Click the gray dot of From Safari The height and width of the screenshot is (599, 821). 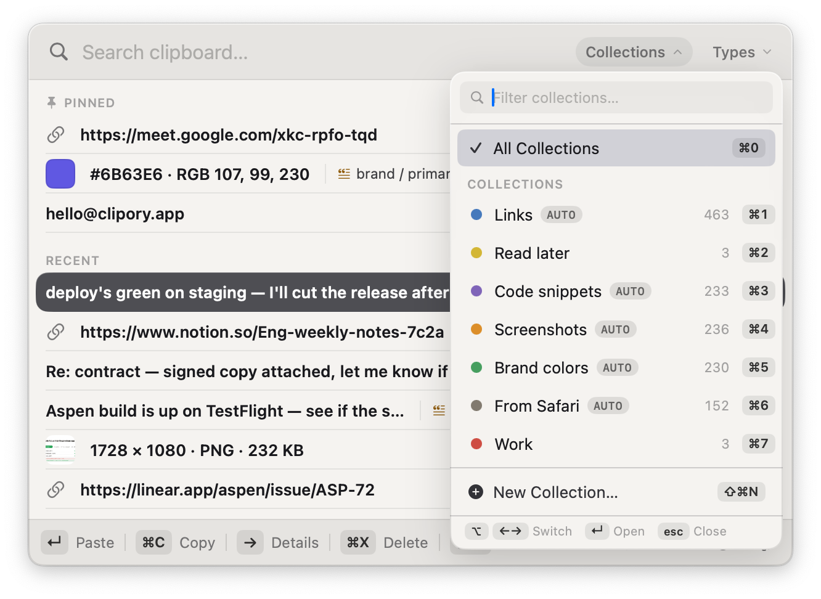click(476, 405)
